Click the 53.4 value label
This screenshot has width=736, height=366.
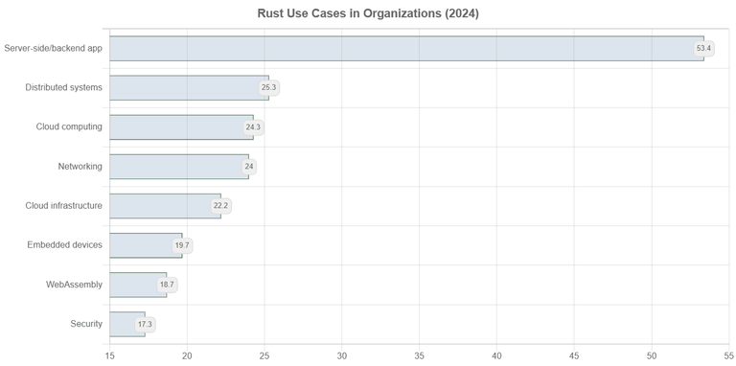click(x=703, y=48)
